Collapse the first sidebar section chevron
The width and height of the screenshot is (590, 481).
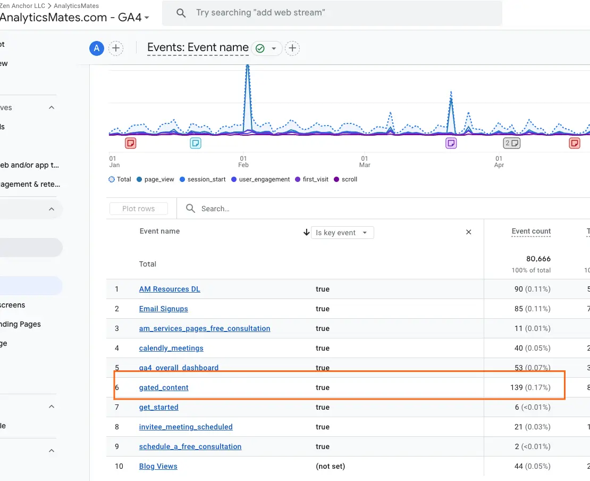(x=52, y=107)
